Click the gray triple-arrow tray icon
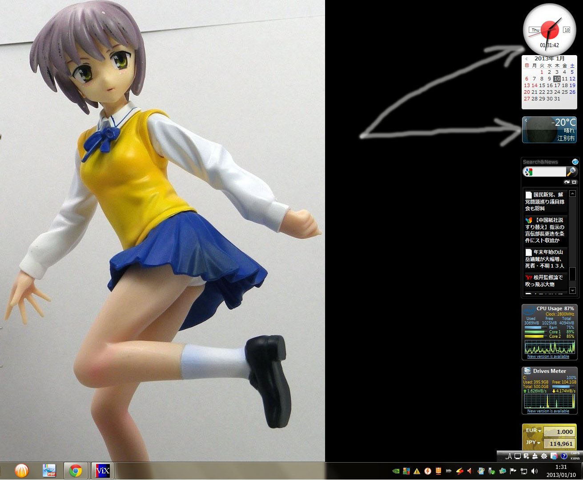The width and height of the screenshot is (583, 480). coord(449,471)
